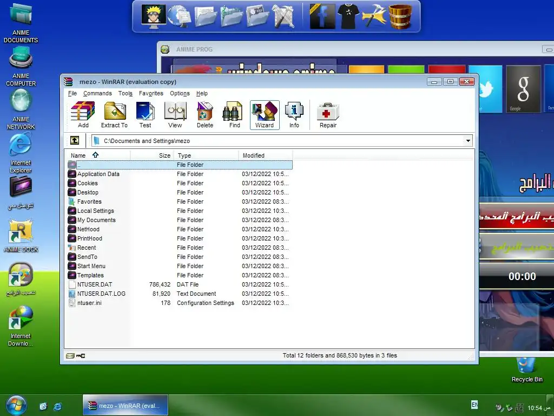Viewport: 554px width, 416px height.
Task: Click the Test archive toolbar icon
Action: tap(145, 115)
